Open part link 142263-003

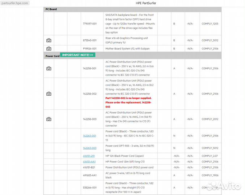90,148
